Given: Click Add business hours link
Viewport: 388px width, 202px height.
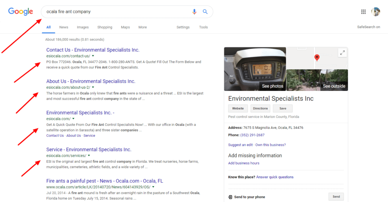Looking at the screenshot, I should [x=244, y=163].
